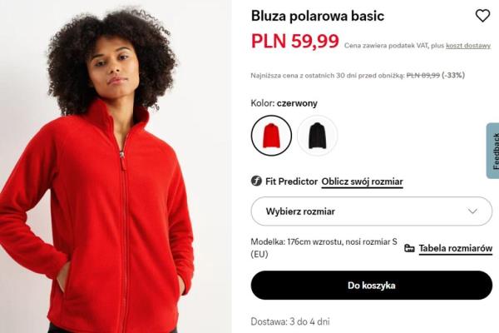Click the Bluza polarowa basic title
Image resolution: width=499 pixels, height=333 pixels.
(x=318, y=16)
